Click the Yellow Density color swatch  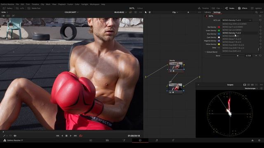[x=219, y=44]
